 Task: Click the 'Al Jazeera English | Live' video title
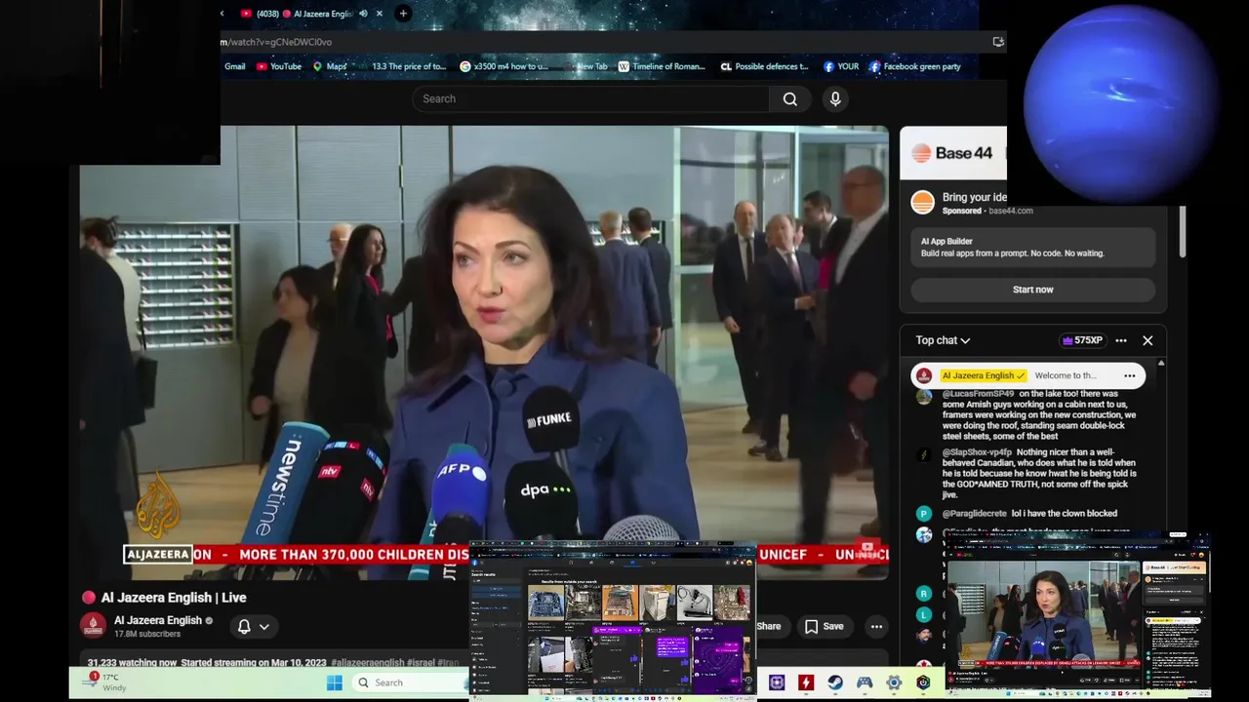coord(174,598)
